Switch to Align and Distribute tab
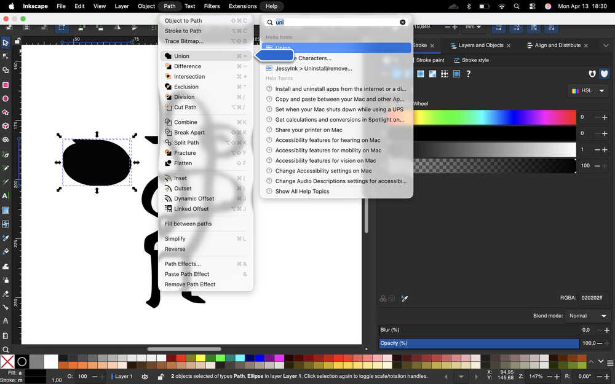The width and height of the screenshot is (615, 384). (x=557, y=45)
